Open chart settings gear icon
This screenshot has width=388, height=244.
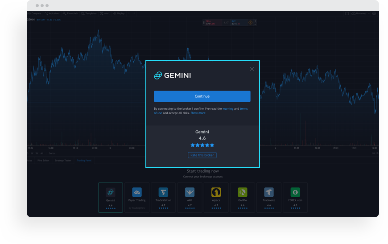point(374,13)
